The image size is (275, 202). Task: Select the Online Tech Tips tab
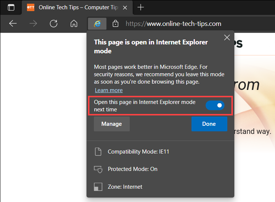coord(78,7)
